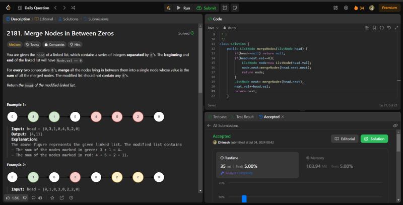The height and width of the screenshot is (205, 403).
Task: Open the timer alarm clock icon
Action: click(x=224, y=8)
